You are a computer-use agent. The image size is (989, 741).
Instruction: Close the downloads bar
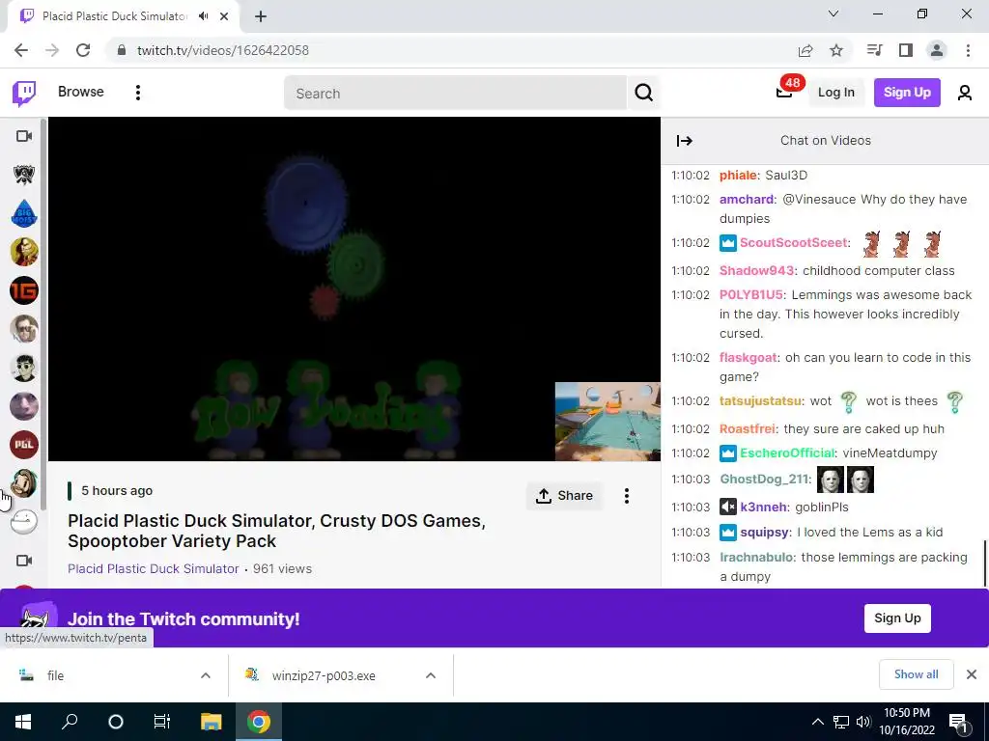pos(972,674)
